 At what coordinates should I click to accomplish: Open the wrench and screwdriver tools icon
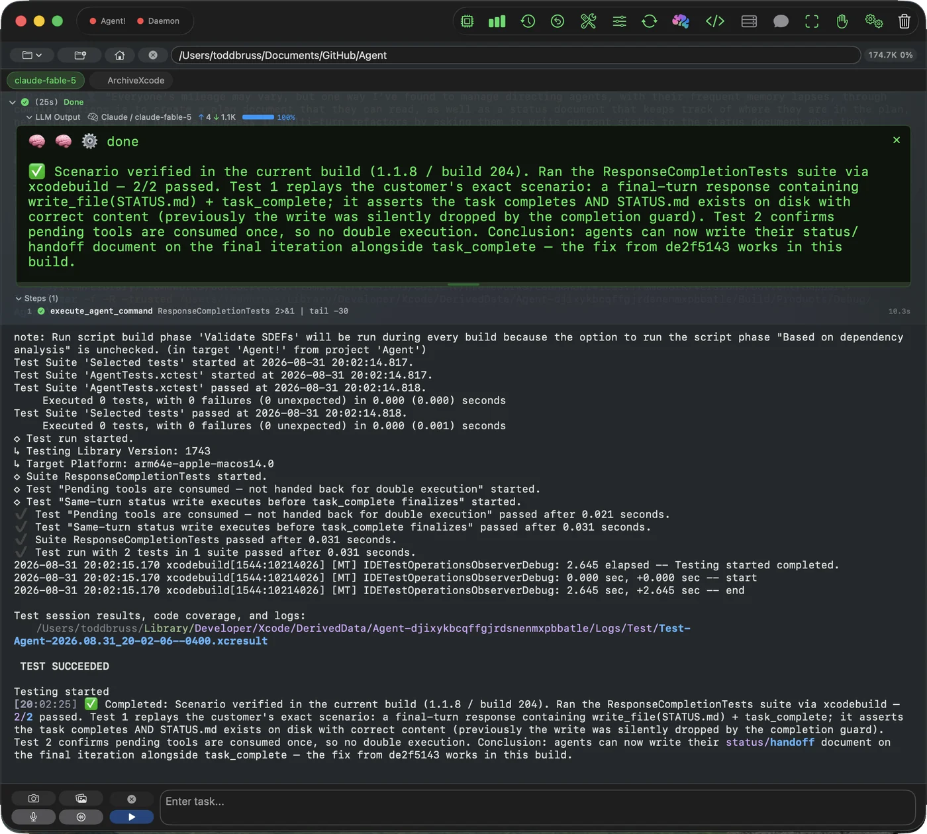pos(588,21)
